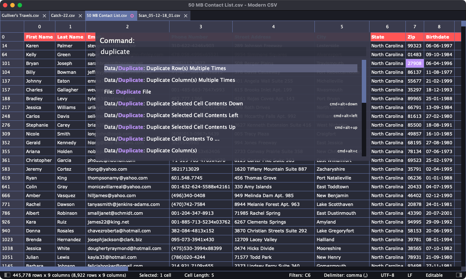Select row number 14

(x=12, y=46)
